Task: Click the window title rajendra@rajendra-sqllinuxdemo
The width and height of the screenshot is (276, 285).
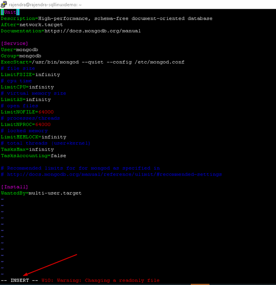Action: tap(45, 5)
